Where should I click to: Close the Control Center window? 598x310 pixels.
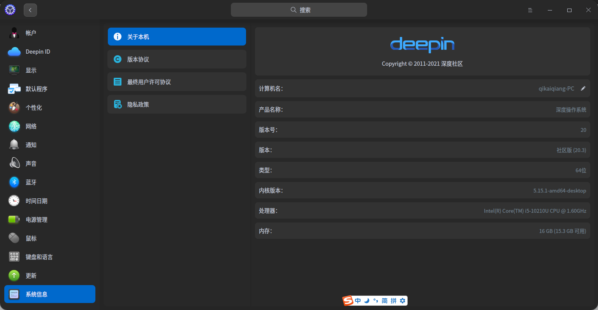pos(588,10)
